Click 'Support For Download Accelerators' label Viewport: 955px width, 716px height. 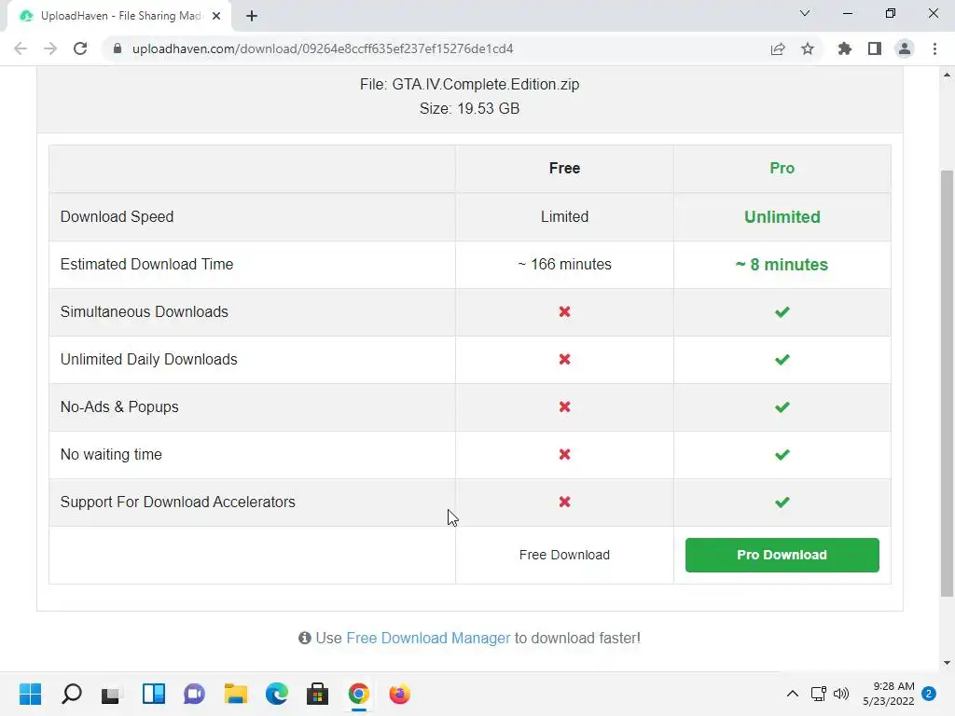(178, 502)
